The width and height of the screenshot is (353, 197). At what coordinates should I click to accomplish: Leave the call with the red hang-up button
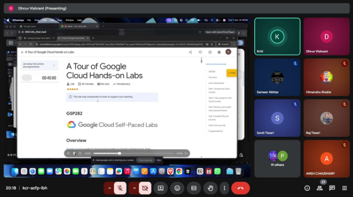[x=241, y=188]
